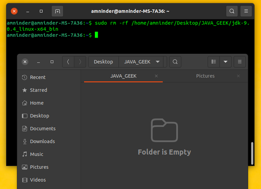Open Home in the sidebar
261x189 pixels.
click(49, 103)
